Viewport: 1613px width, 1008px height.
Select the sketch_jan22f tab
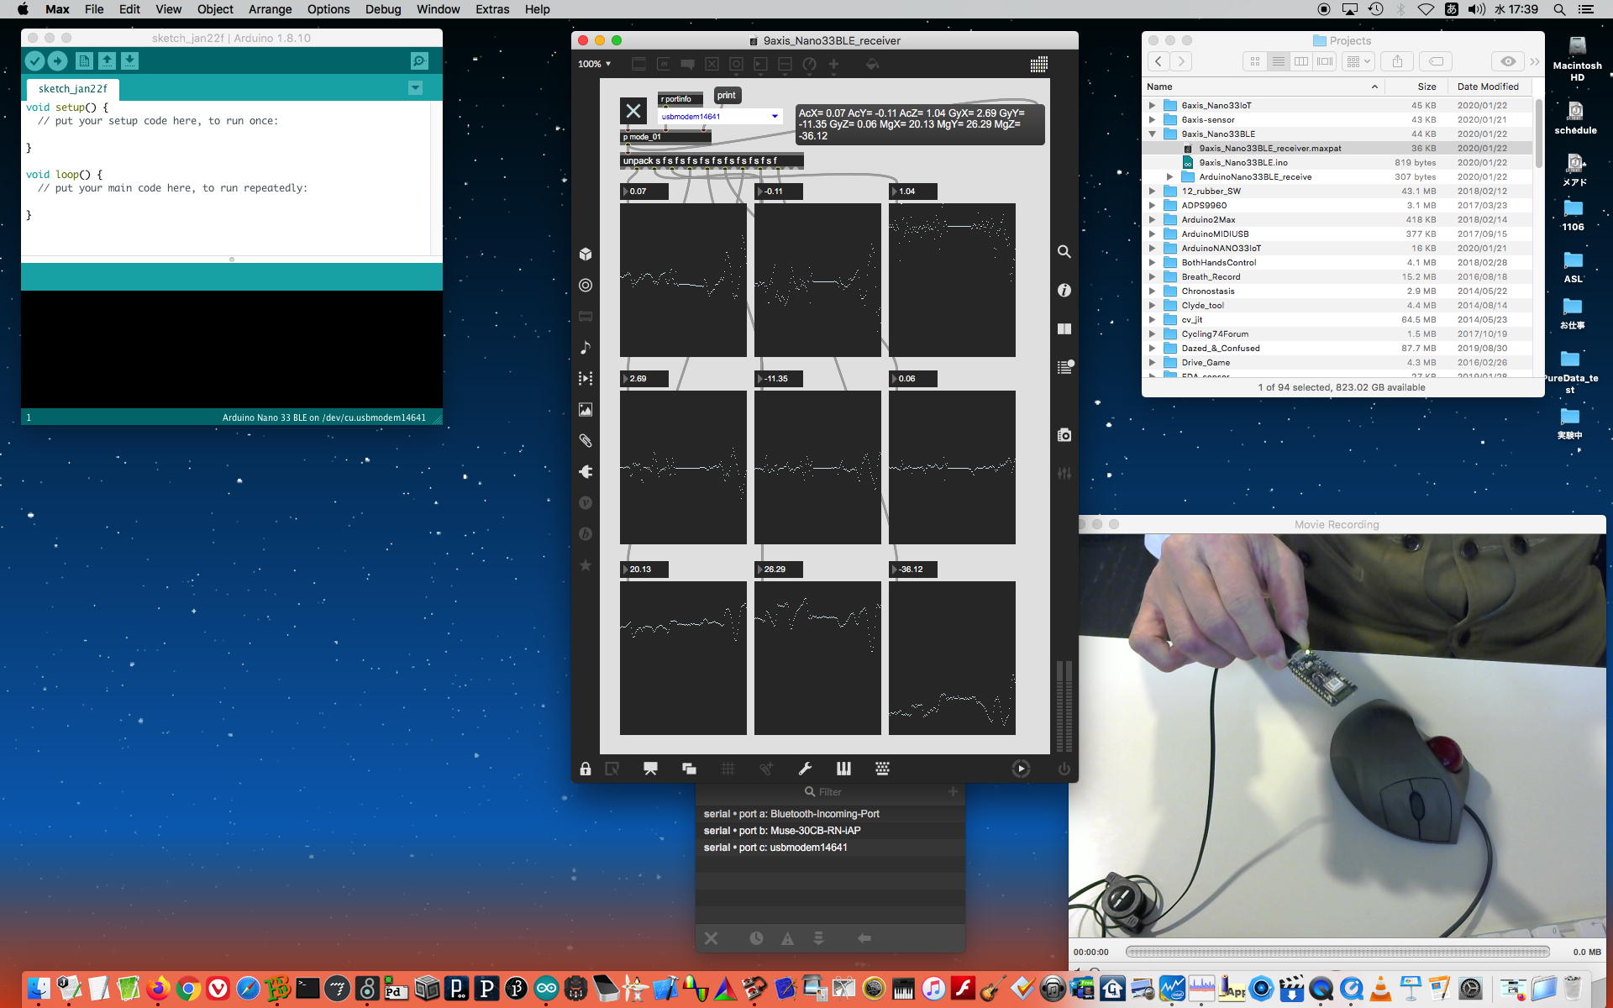click(73, 88)
